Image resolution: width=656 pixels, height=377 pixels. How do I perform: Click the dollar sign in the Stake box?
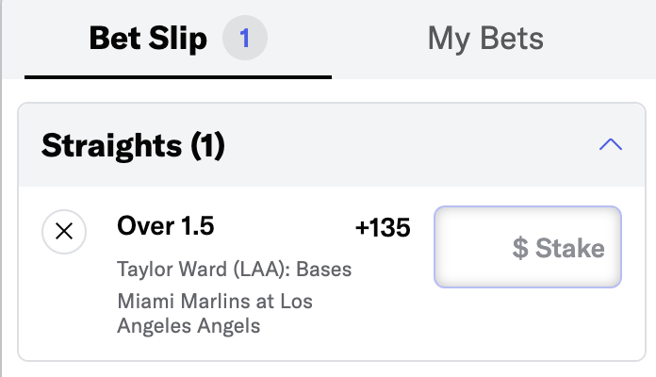(x=520, y=248)
